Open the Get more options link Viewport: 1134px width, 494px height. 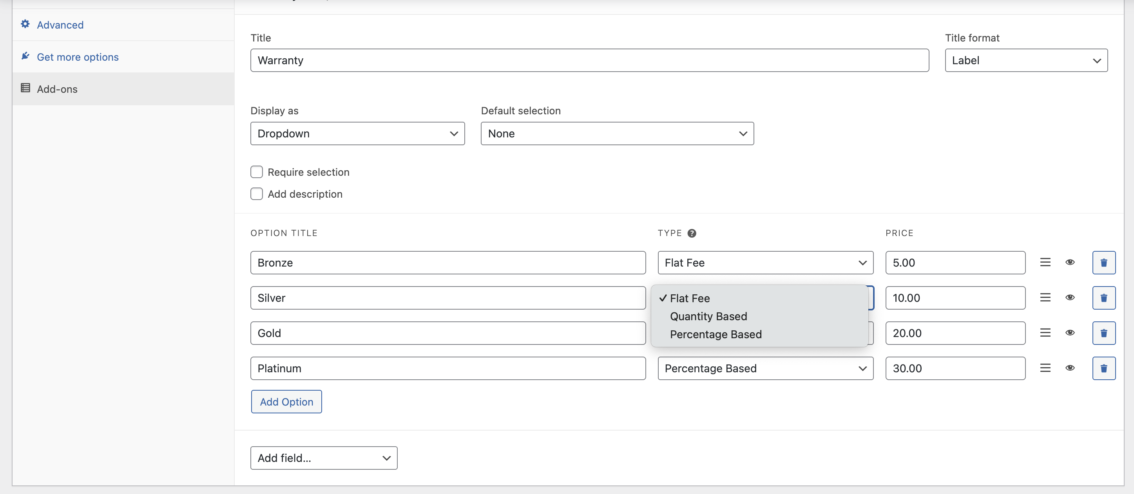[78, 57]
